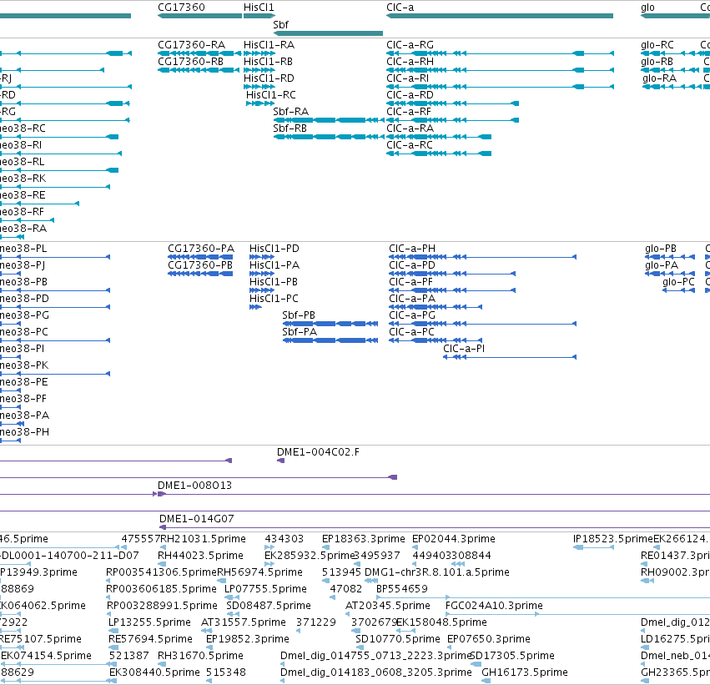
Task: Select EST Dmel_dig_014183_0608_3205.3prime
Action: pyautogui.click(x=283, y=682)
